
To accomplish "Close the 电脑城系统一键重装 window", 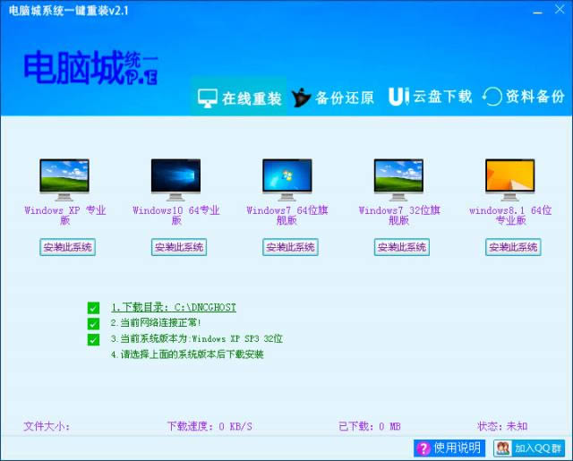I will [559, 10].
